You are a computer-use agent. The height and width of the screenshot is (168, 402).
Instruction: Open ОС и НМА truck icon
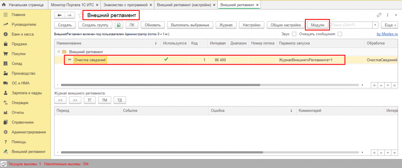pos(5,83)
